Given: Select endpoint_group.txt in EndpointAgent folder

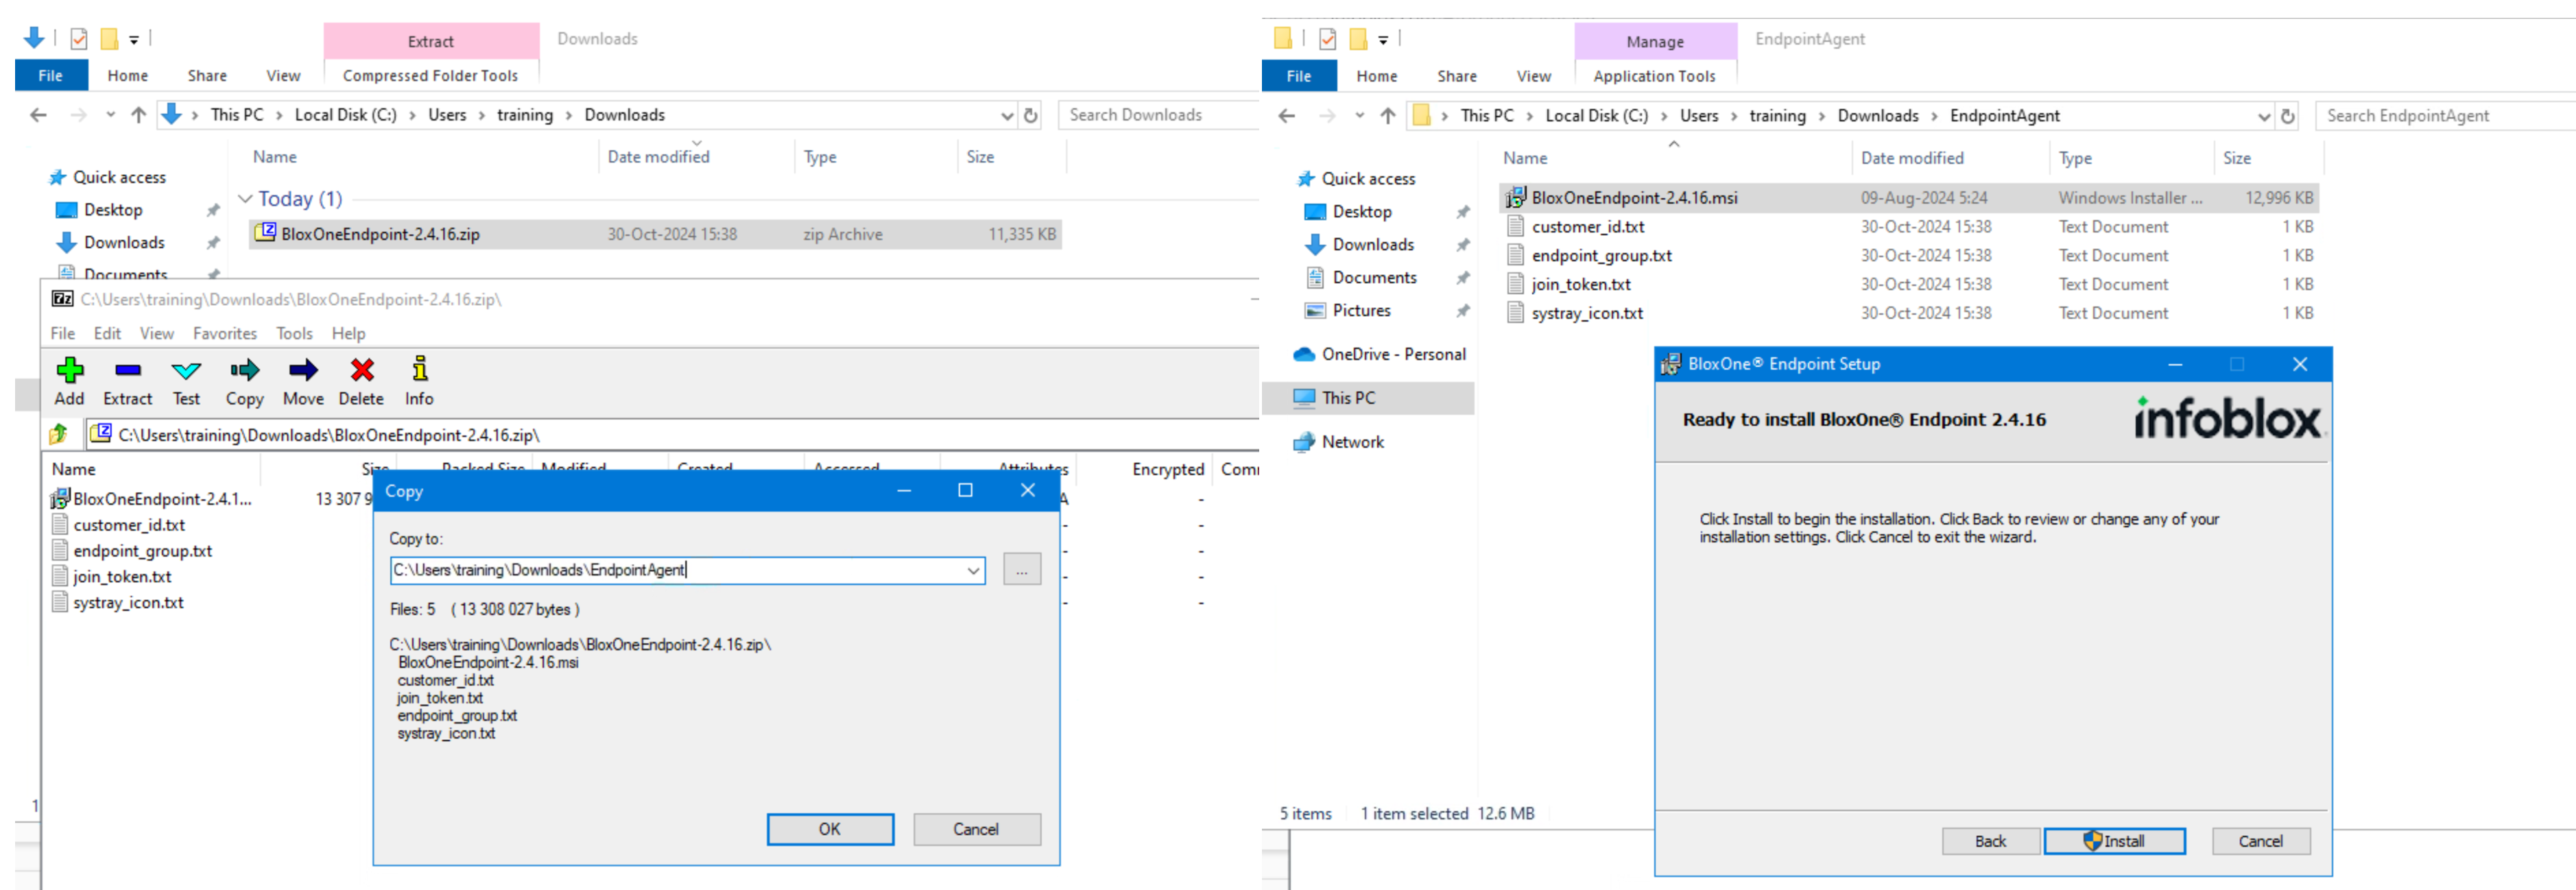Looking at the screenshot, I should tap(1909, 256).
